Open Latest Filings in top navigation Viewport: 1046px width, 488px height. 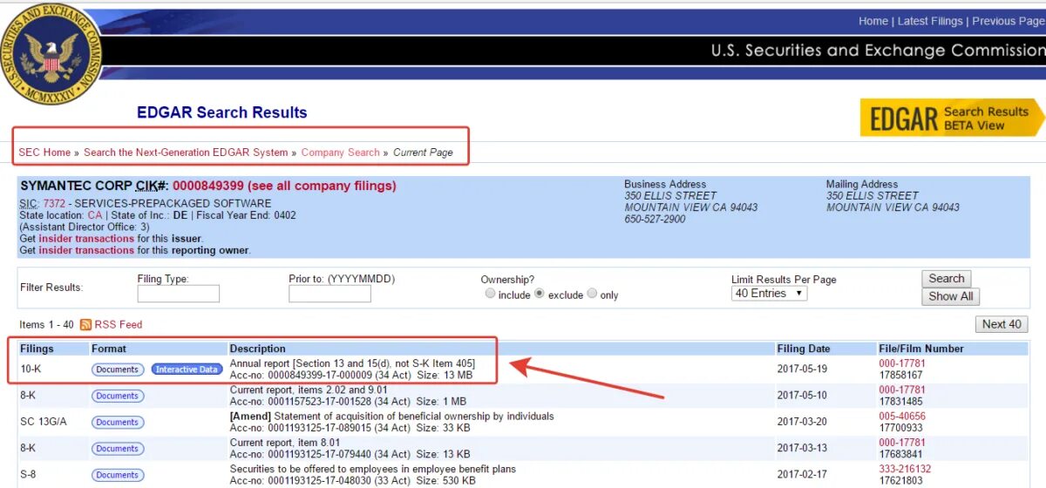point(930,21)
